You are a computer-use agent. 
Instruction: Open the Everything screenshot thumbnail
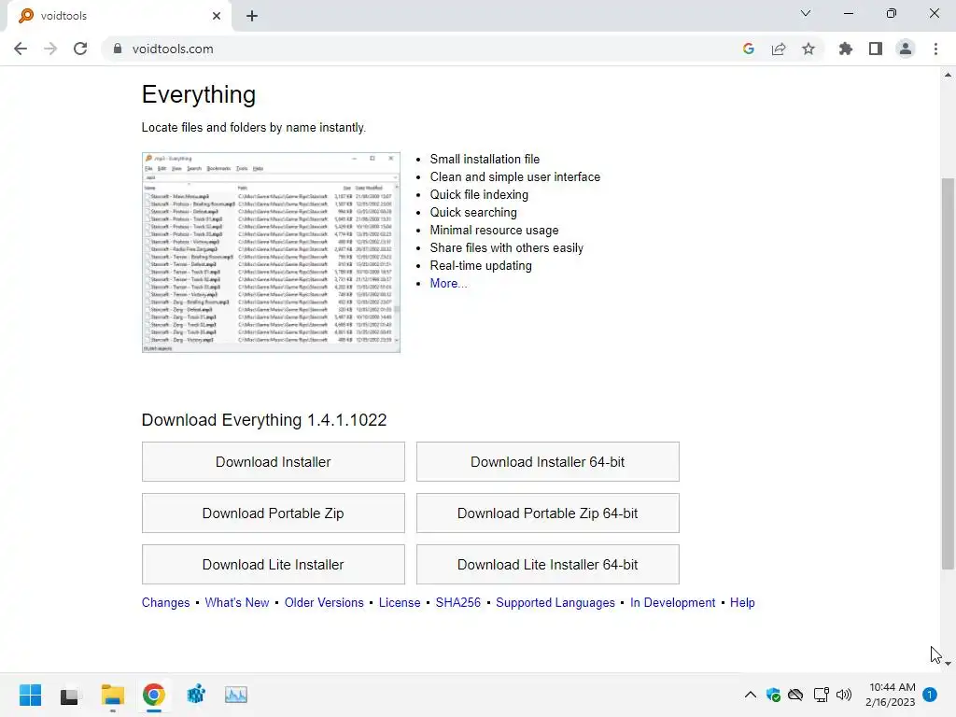[x=271, y=252]
